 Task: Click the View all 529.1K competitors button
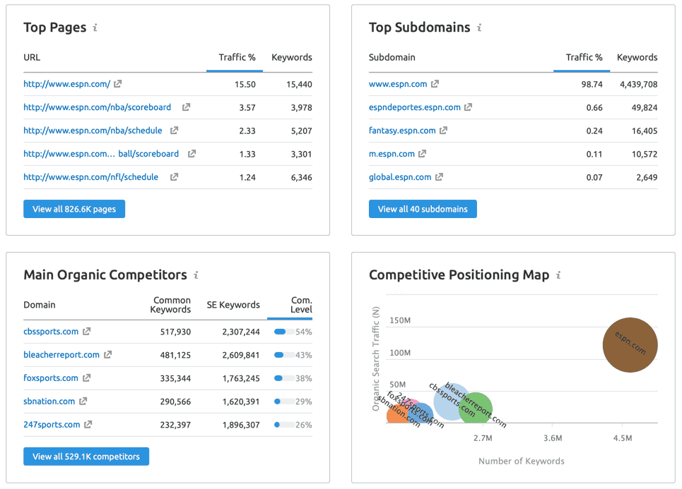pos(86,457)
